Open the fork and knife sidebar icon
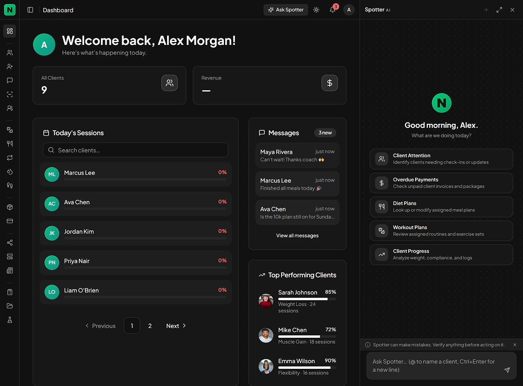 [x=10, y=144]
